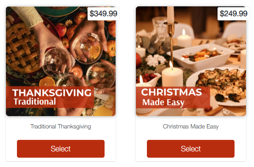Click the $249.99 price badge
The height and width of the screenshot is (167, 254).
click(x=233, y=14)
